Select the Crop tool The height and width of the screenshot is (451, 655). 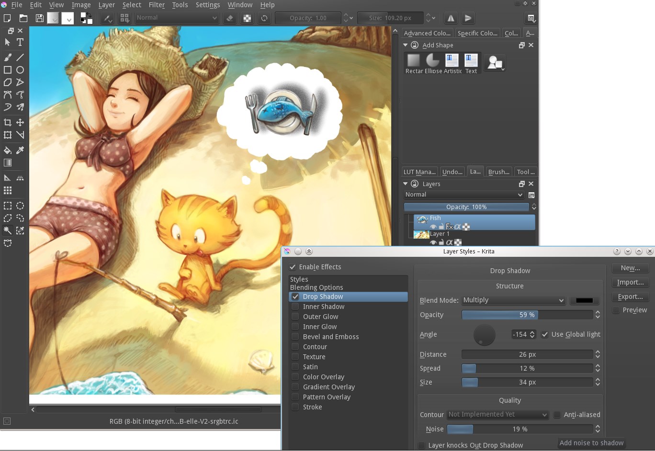tap(8, 122)
